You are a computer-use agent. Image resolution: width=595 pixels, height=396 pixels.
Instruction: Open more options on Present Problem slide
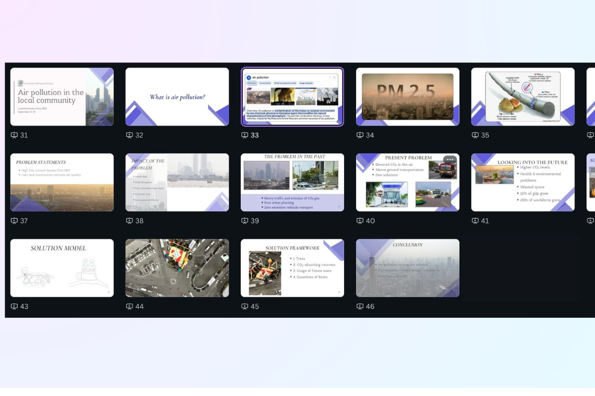[450, 160]
